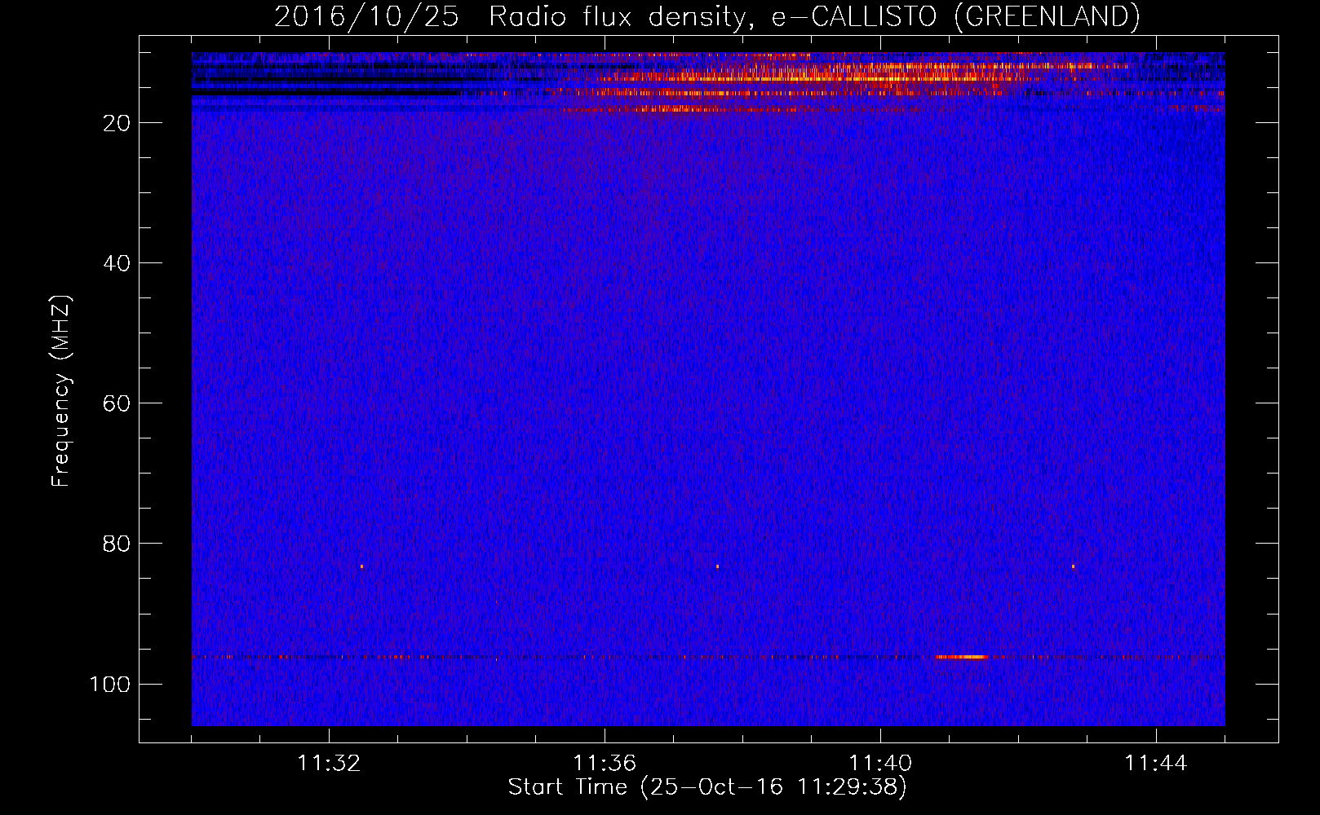Click the 40 MHz frequency tick label
Image resolution: width=1320 pixels, height=815 pixels.
[x=117, y=263]
